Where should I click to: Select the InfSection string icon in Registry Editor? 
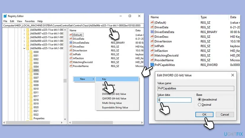click(x=71, y=58)
